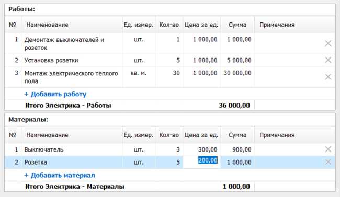Remove the Выключатель material row
Viewport: 340px width, 197px height.
tap(328, 149)
